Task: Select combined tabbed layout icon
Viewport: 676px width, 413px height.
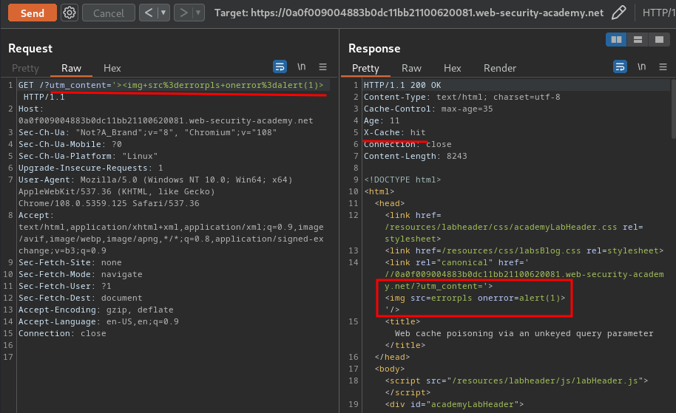Action: click(659, 40)
